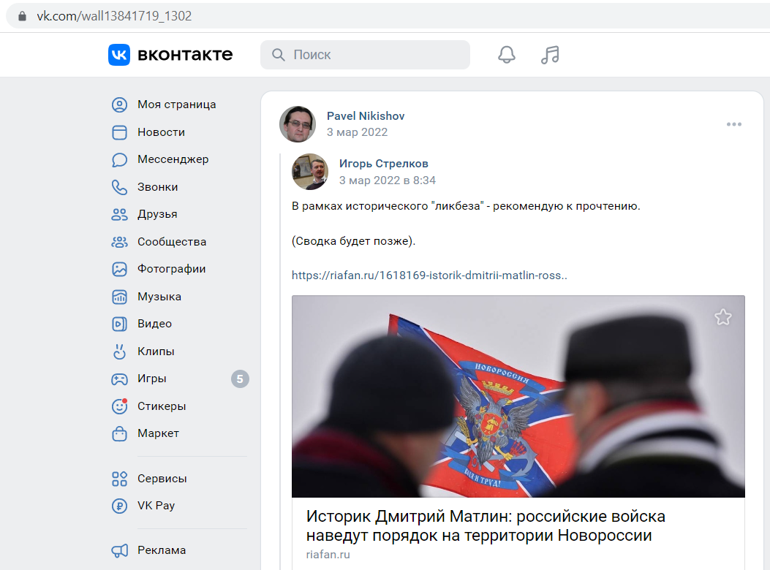The height and width of the screenshot is (570, 770).
Task: Open the music note player icon
Action: [x=550, y=55]
